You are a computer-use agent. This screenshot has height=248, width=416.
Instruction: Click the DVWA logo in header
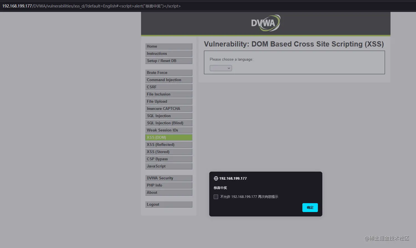point(266,23)
